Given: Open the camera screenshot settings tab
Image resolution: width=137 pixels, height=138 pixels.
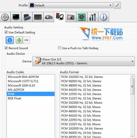Looking at the screenshot, I should click(x=71, y=17).
